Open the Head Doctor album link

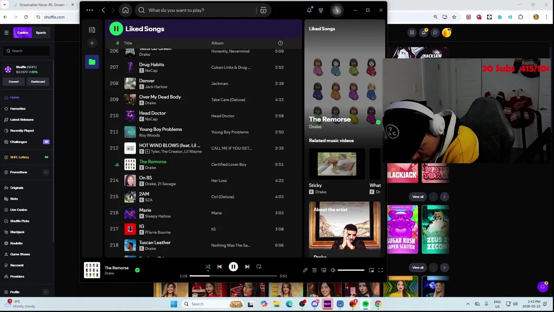point(223,116)
